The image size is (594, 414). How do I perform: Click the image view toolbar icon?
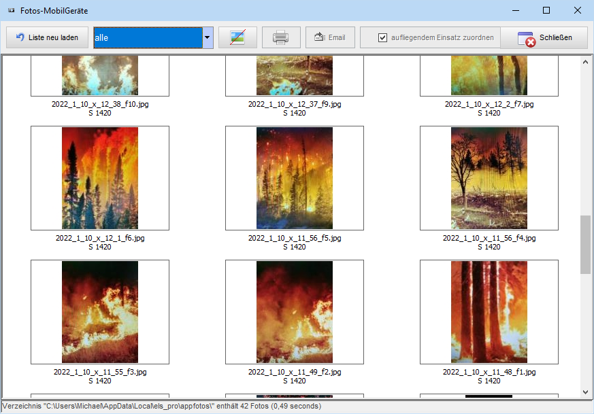coord(237,38)
